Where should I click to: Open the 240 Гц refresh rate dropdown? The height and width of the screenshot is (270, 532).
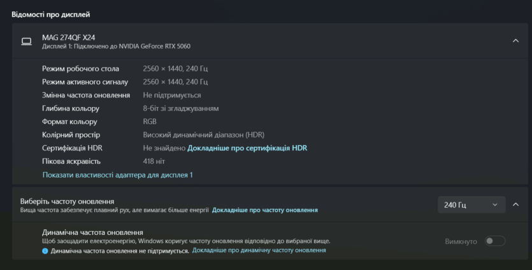(x=471, y=204)
